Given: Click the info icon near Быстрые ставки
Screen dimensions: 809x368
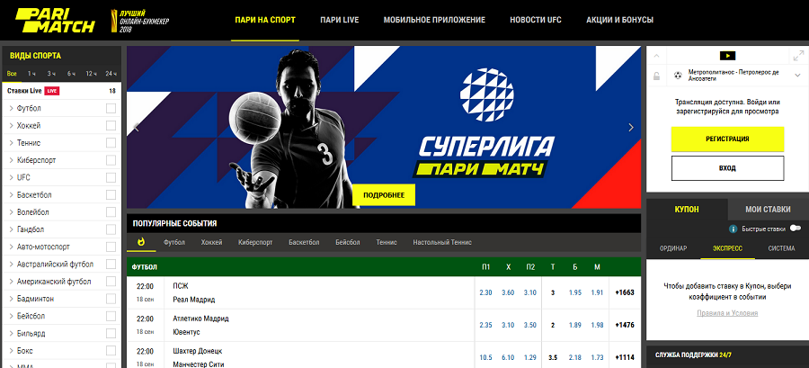Looking at the screenshot, I should click(733, 229).
